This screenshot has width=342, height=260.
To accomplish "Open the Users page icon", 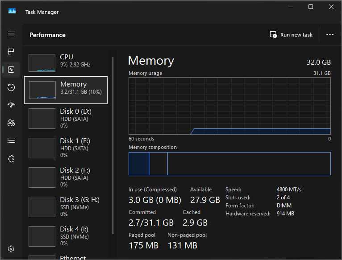I will pos(11,123).
